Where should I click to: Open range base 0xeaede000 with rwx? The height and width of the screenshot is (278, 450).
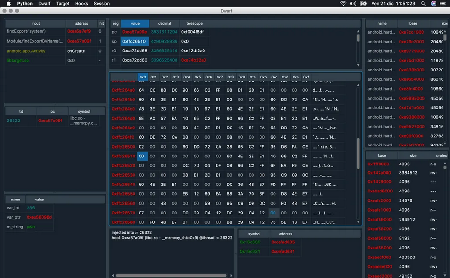380,267
